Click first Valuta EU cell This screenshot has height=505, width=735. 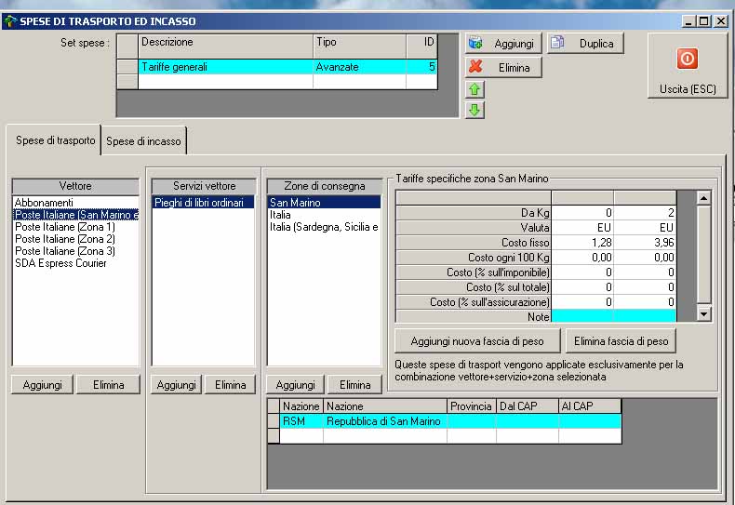pyautogui.click(x=582, y=228)
